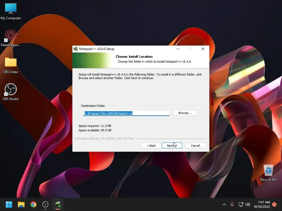The width and height of the screenshot is (282, 211).
Task: Minimize the Notepad++ Setup window
Action: tap(178, 49)
